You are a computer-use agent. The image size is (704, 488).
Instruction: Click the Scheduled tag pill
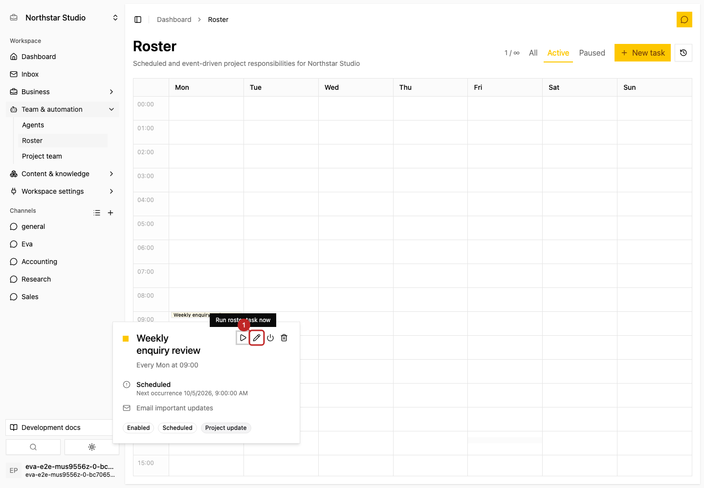click(x=177, y=428)
